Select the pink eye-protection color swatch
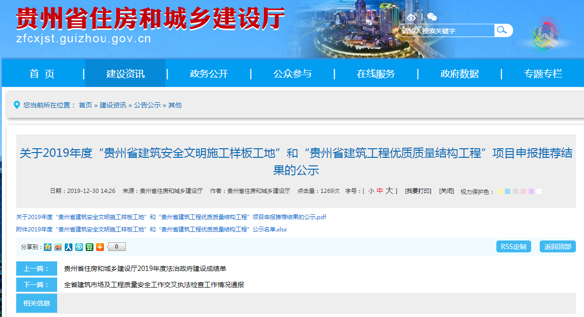Screen dimensions: 584x317 pyautogui.click(x=523, y=192)
